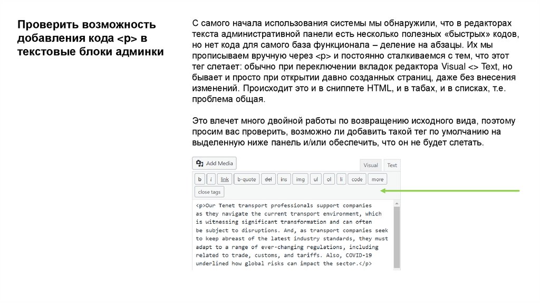Click the ins quicktag button
Screen dimensions: 540x303
(x=284, y=179)
